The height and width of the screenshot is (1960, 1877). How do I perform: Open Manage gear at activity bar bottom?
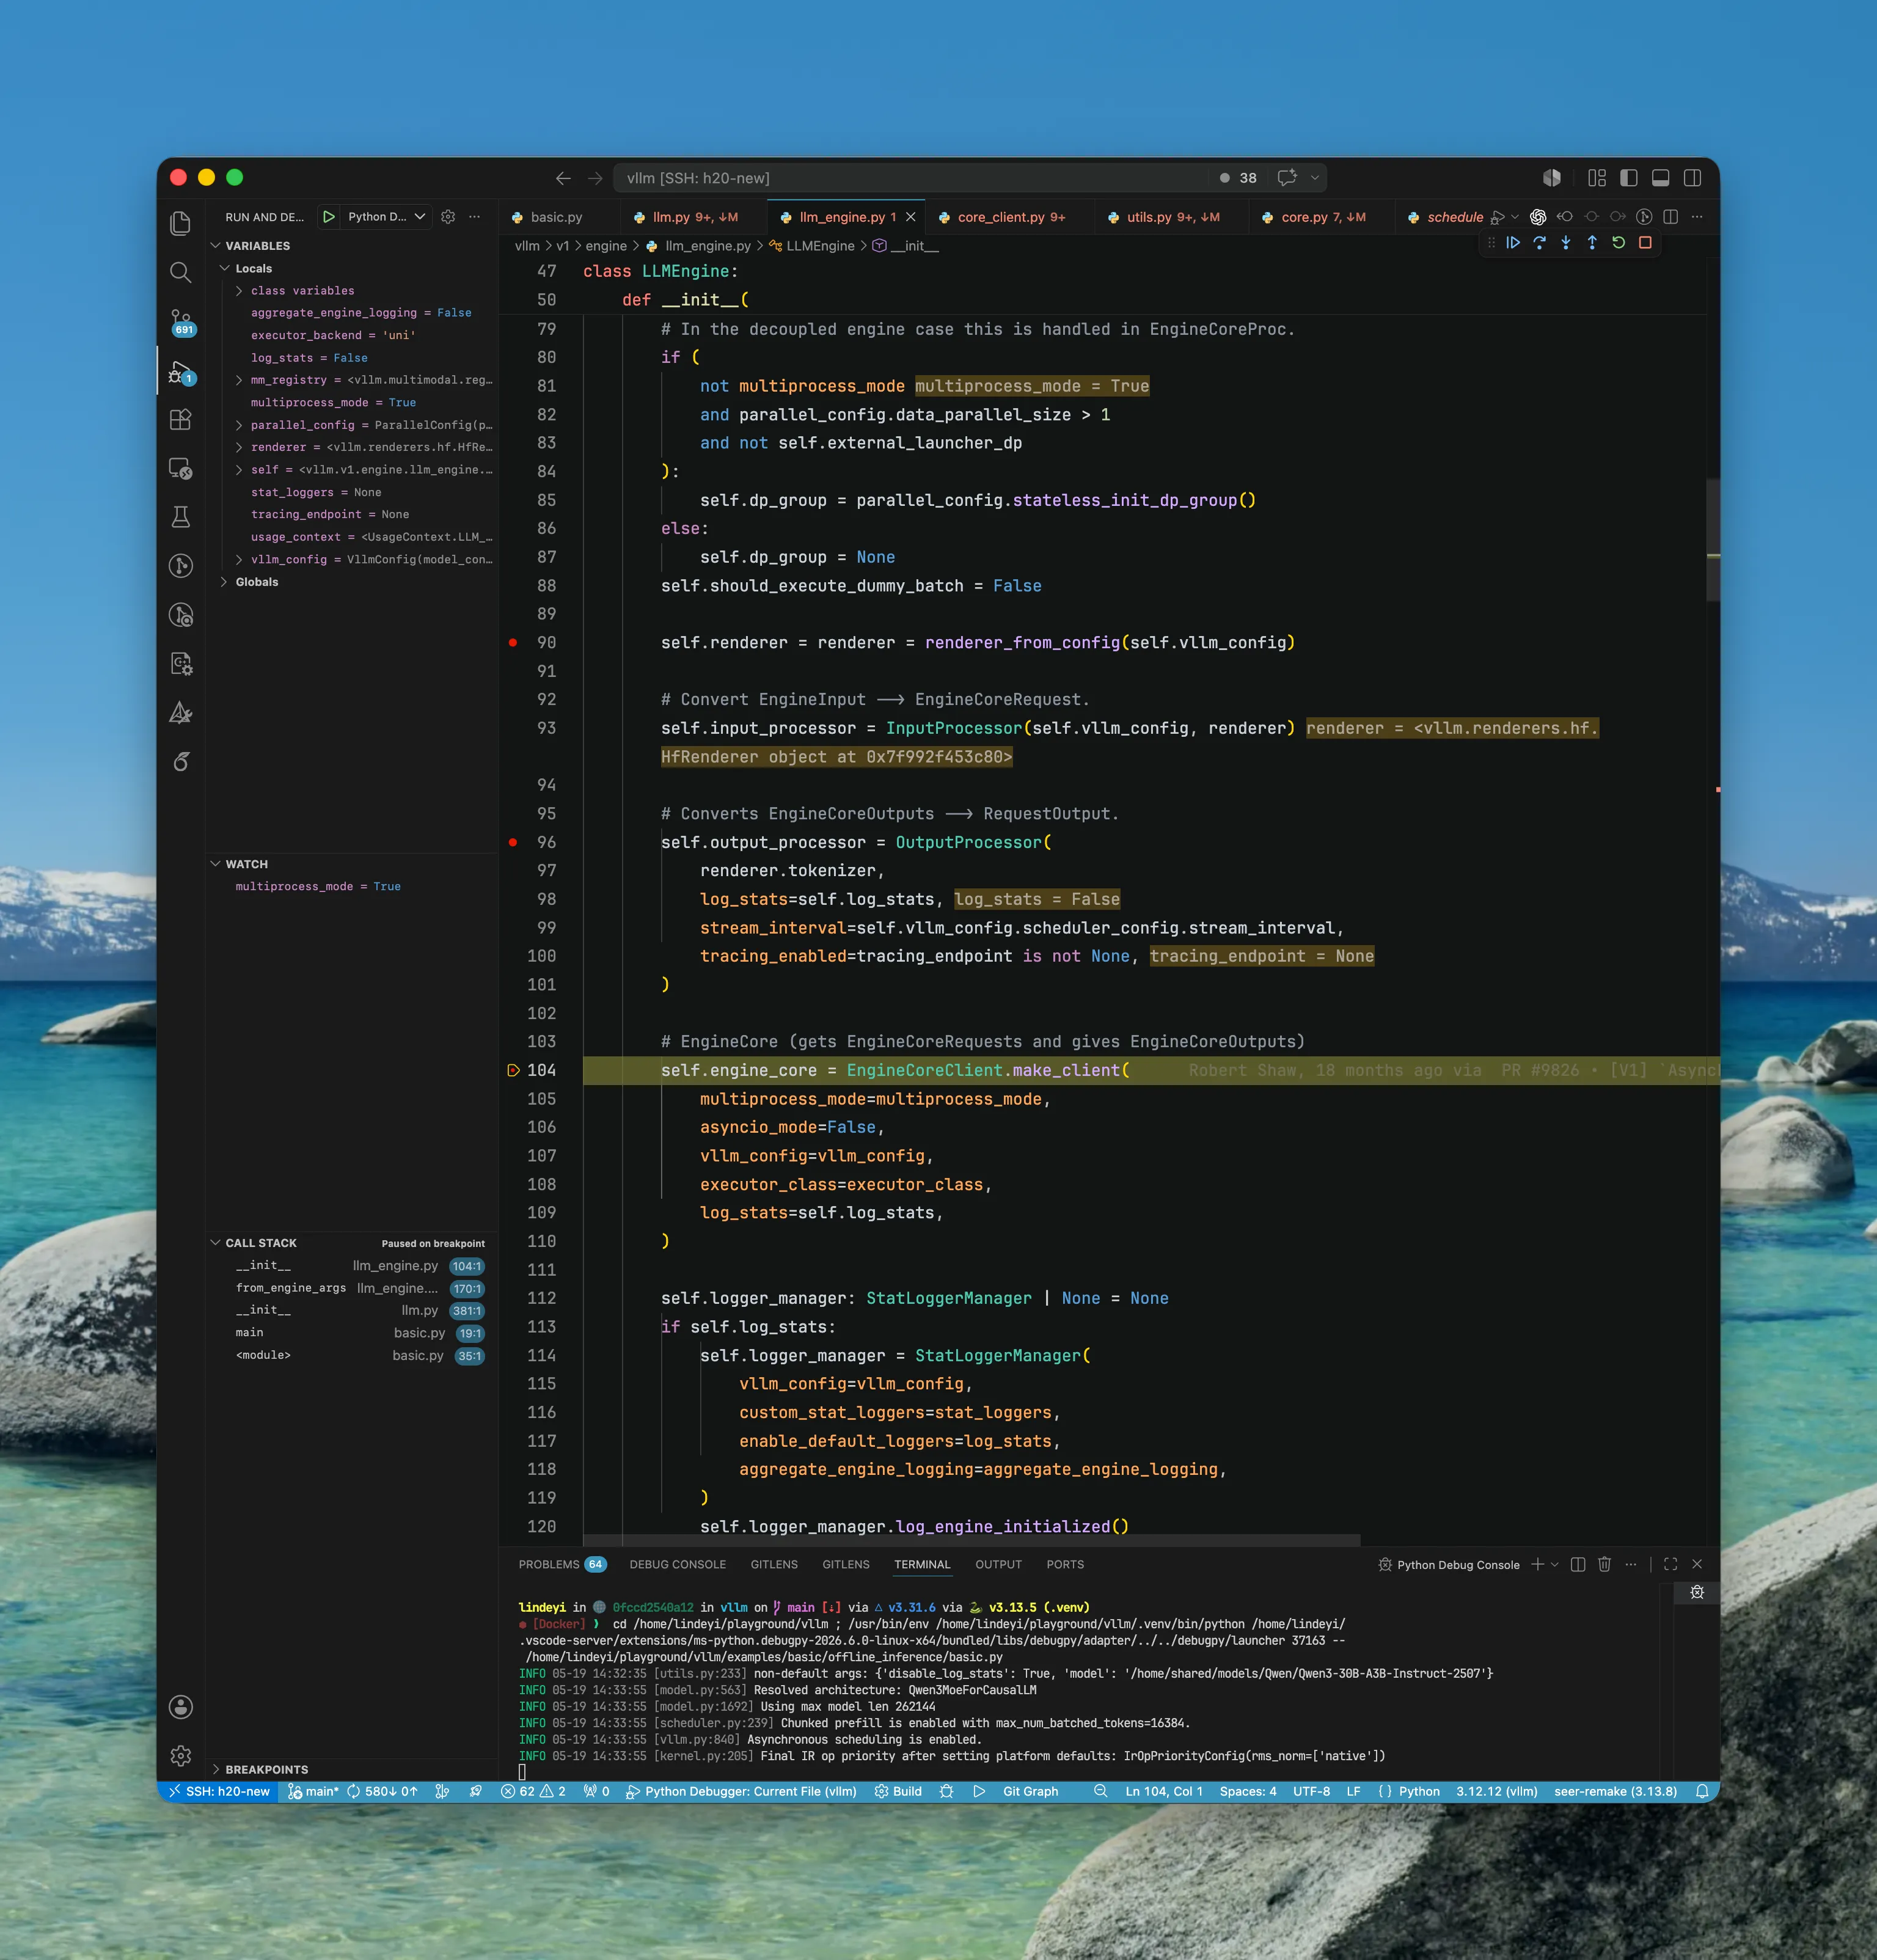tap(181, 1755)
